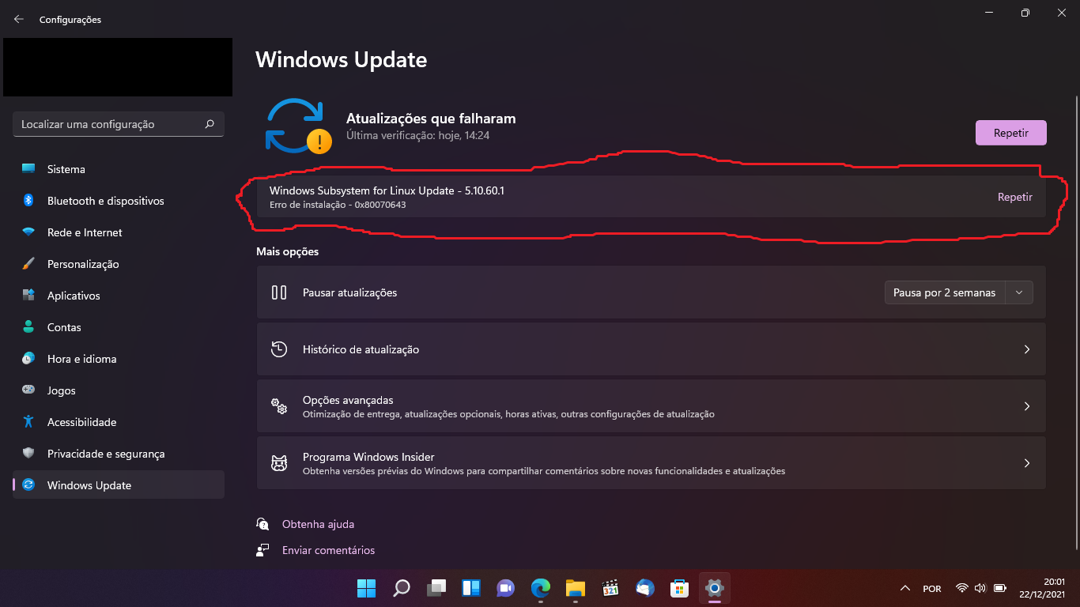Click the gears icon for Opções avançadas
Screen dimensions: 1080x607
coord(279,406)
